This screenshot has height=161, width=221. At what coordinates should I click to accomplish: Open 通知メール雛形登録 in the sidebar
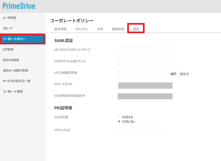pyautogui.click(x=15, y=70)
